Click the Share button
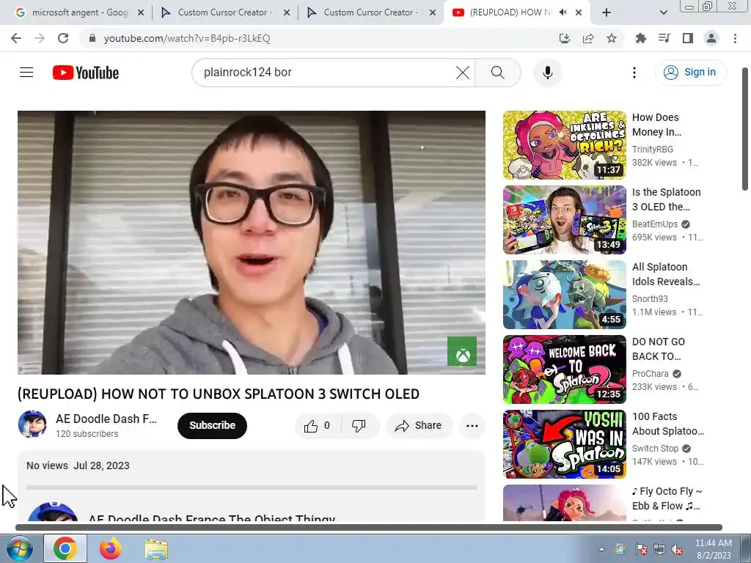751x563 pixels. [x=419, y=426]
